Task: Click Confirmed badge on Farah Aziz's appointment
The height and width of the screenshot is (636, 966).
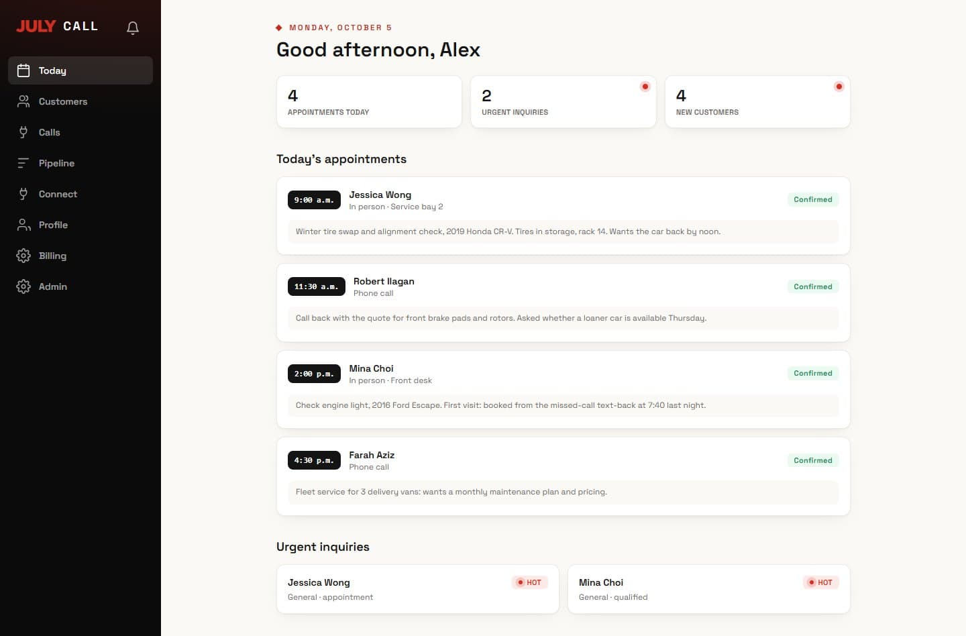Action: (813, 460)
